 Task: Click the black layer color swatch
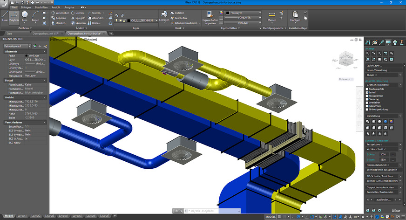point(129,21)
